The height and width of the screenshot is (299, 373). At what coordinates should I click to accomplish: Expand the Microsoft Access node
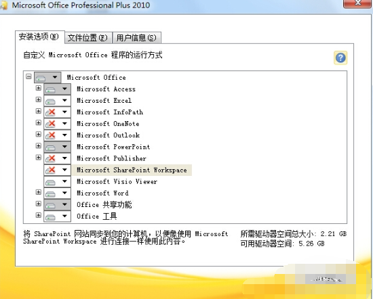click(38, 88)
